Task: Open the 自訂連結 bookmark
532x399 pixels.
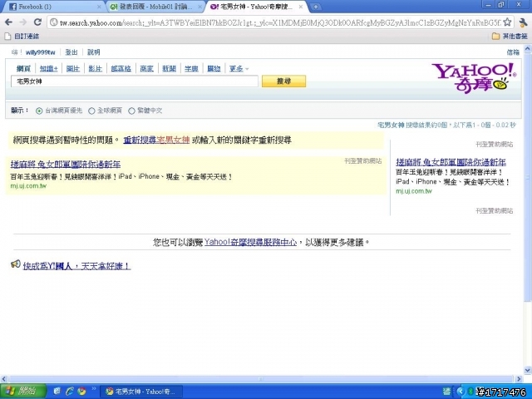Action: tap(22, 36)
